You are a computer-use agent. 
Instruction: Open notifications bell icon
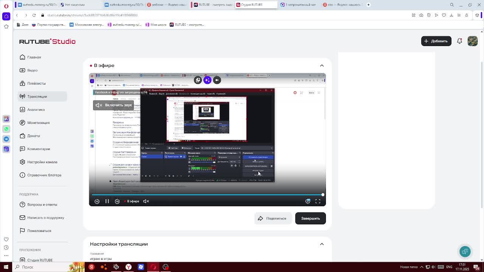459,41
